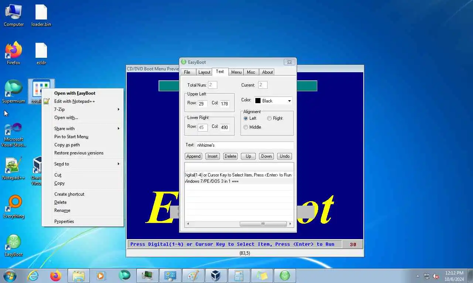Switch to the Layout tab
Viewport: 473px width, 283px height.
coord(204,72)
